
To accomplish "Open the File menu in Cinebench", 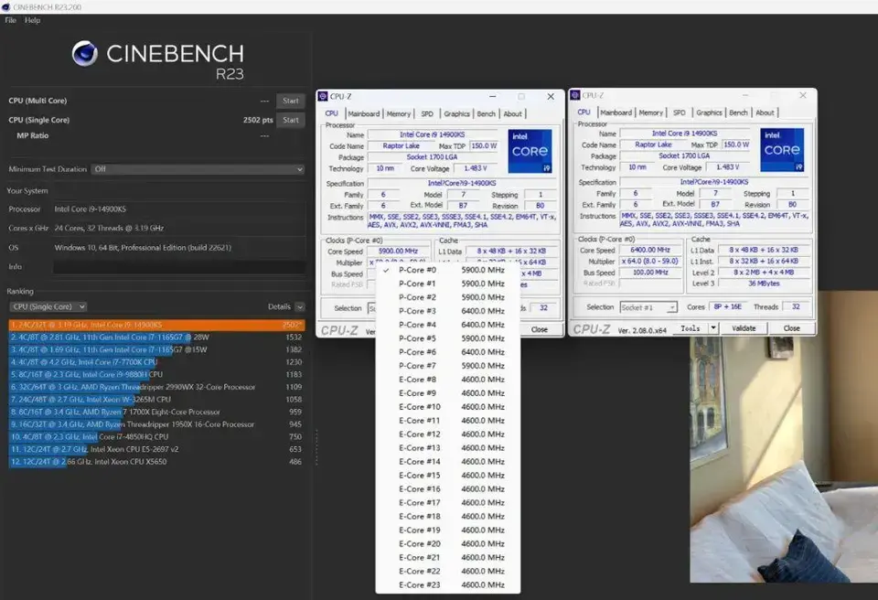I will click(11, 20).
